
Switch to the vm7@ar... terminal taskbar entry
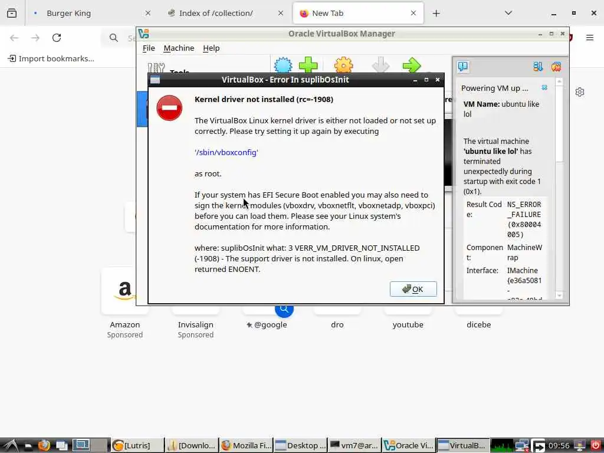354,446
